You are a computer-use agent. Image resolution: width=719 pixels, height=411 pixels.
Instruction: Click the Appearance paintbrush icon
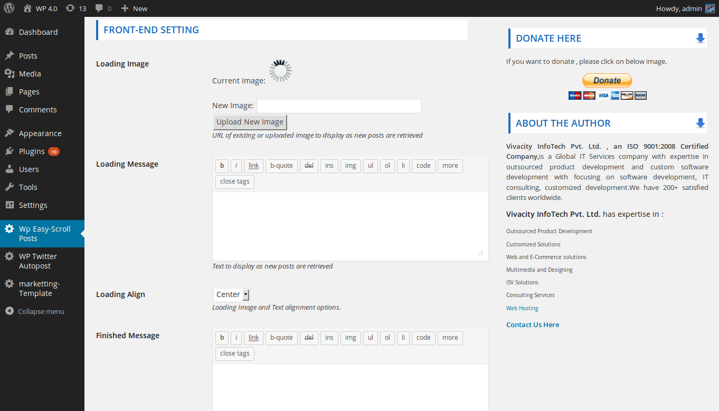(10, 133)
